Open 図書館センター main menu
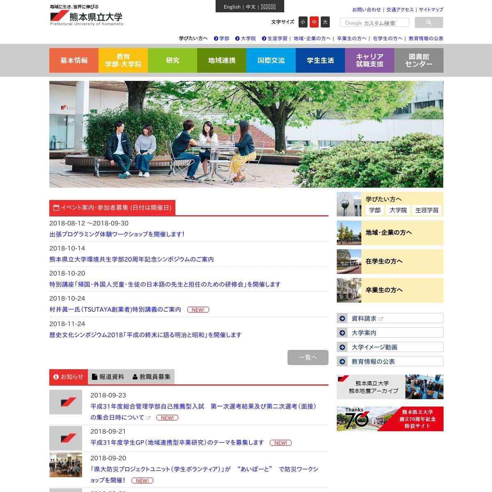The width and height of the screenshot is (492, 492). point(418,60)
